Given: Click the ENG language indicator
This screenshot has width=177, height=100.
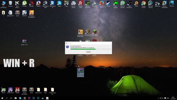Looking at the screenshot, I should click(x=168, y=98).
